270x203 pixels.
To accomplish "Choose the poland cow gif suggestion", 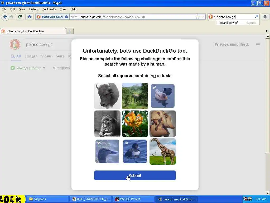I will (x=238, y=23).
